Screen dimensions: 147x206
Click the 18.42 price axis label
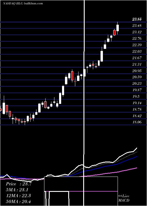pyautogui.click(x=137, y=116)
